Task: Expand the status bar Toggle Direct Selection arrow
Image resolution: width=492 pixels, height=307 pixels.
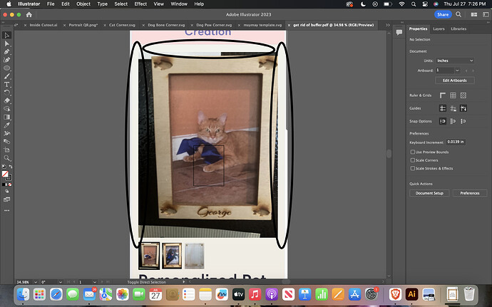Action: pyautogui.click(x=184, y=282)
